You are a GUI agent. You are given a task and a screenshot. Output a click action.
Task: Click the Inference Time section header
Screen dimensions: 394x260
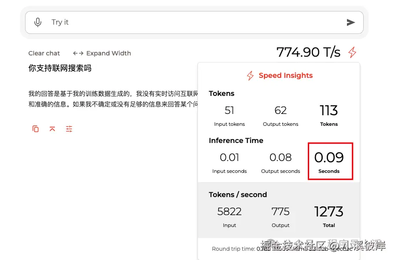[236, 140]
